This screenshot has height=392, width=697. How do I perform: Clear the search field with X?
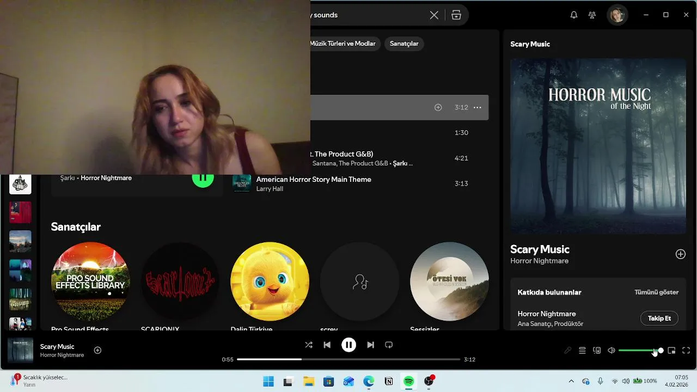pos(434,15)
